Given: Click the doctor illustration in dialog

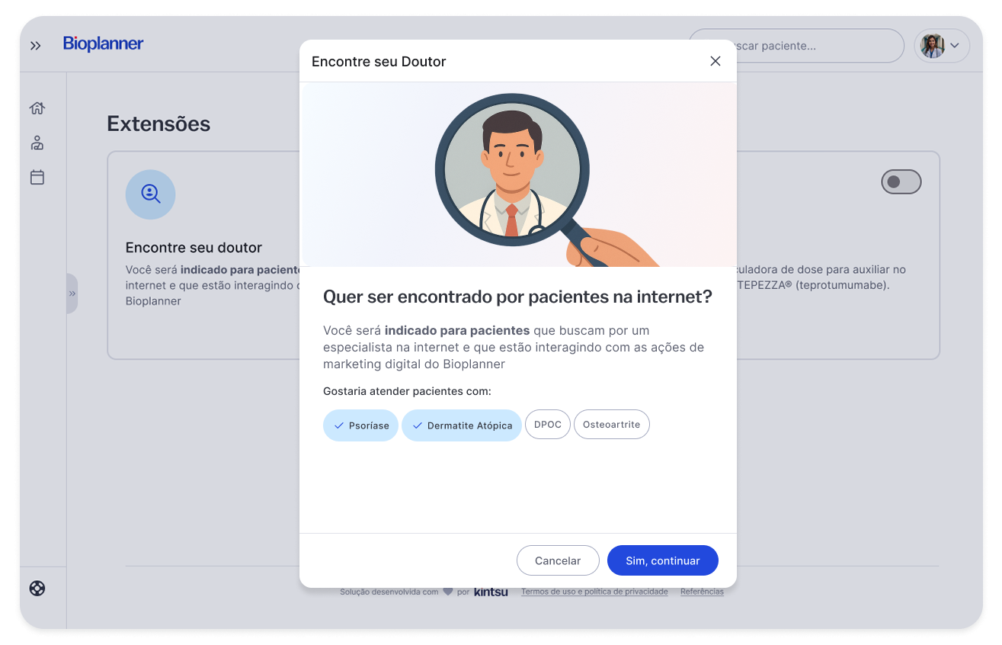Looking at the screenshot, I should (518, 175).
